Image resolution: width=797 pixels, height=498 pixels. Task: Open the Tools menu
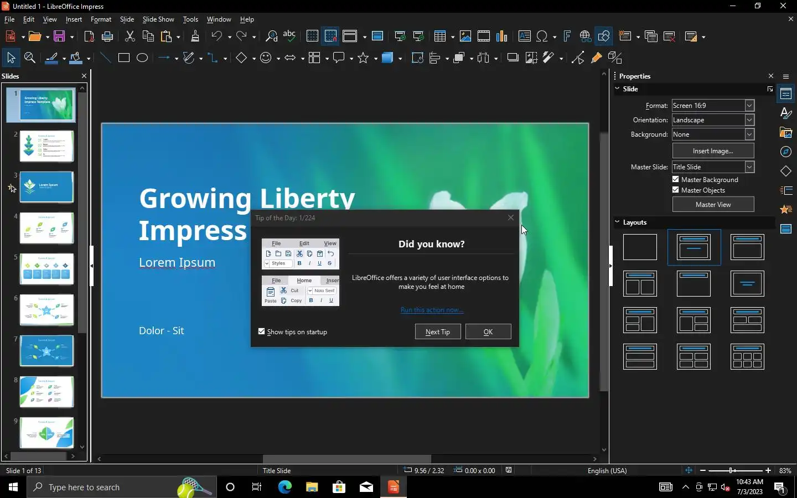coord(190,19)
